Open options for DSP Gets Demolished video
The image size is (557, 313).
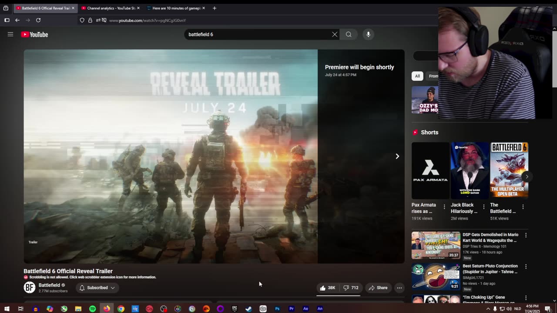(526, 235)
